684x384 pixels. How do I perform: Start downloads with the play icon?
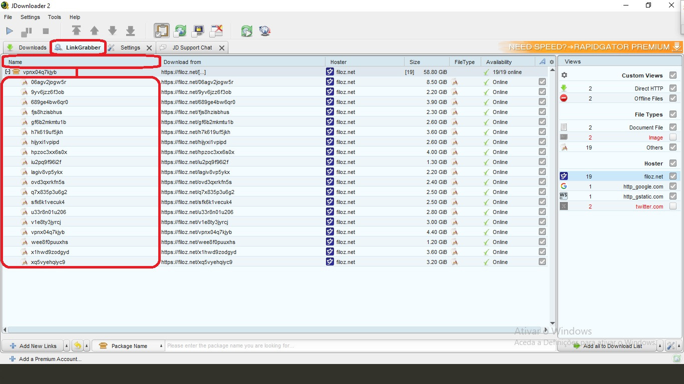pyautogui.click(x=10, y=31)
